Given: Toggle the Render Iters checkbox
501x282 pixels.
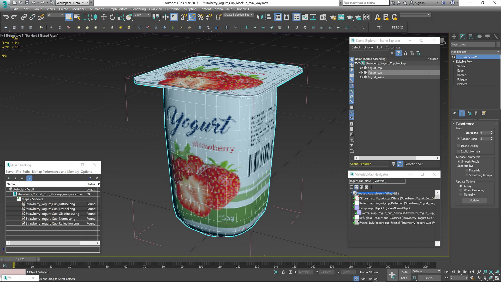Looking at the screenshot, I should [458, 139].
